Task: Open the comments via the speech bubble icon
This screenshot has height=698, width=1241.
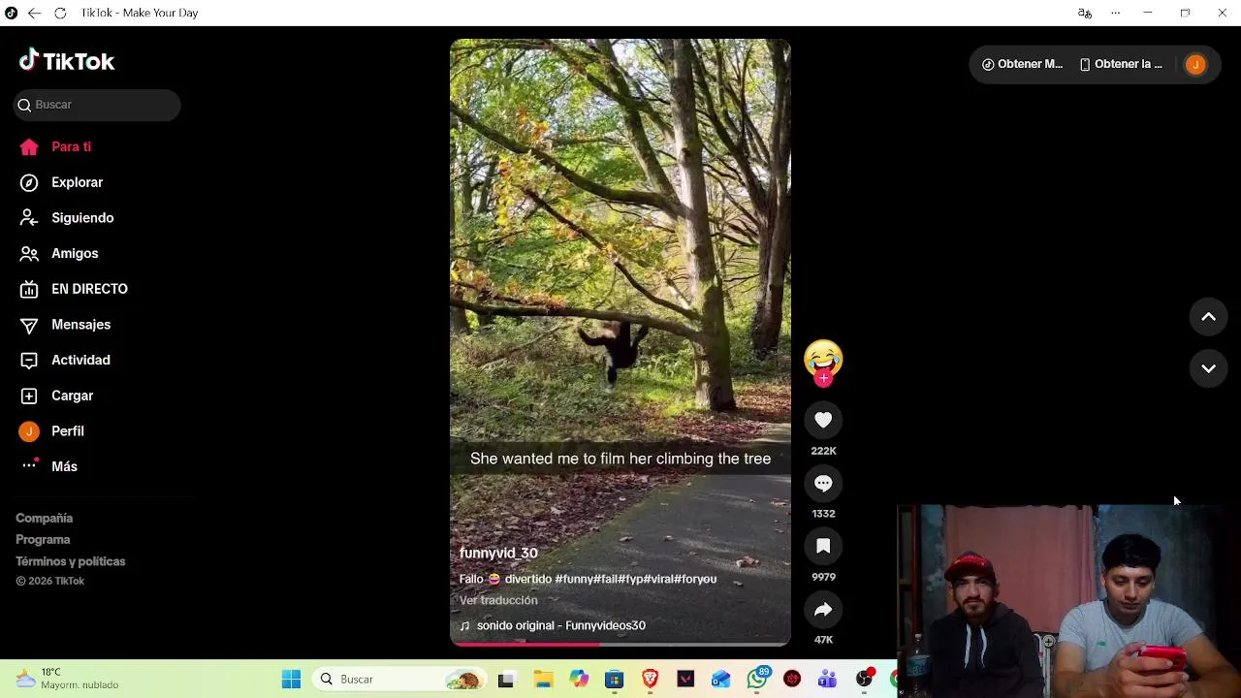Action: click(823, 483)
